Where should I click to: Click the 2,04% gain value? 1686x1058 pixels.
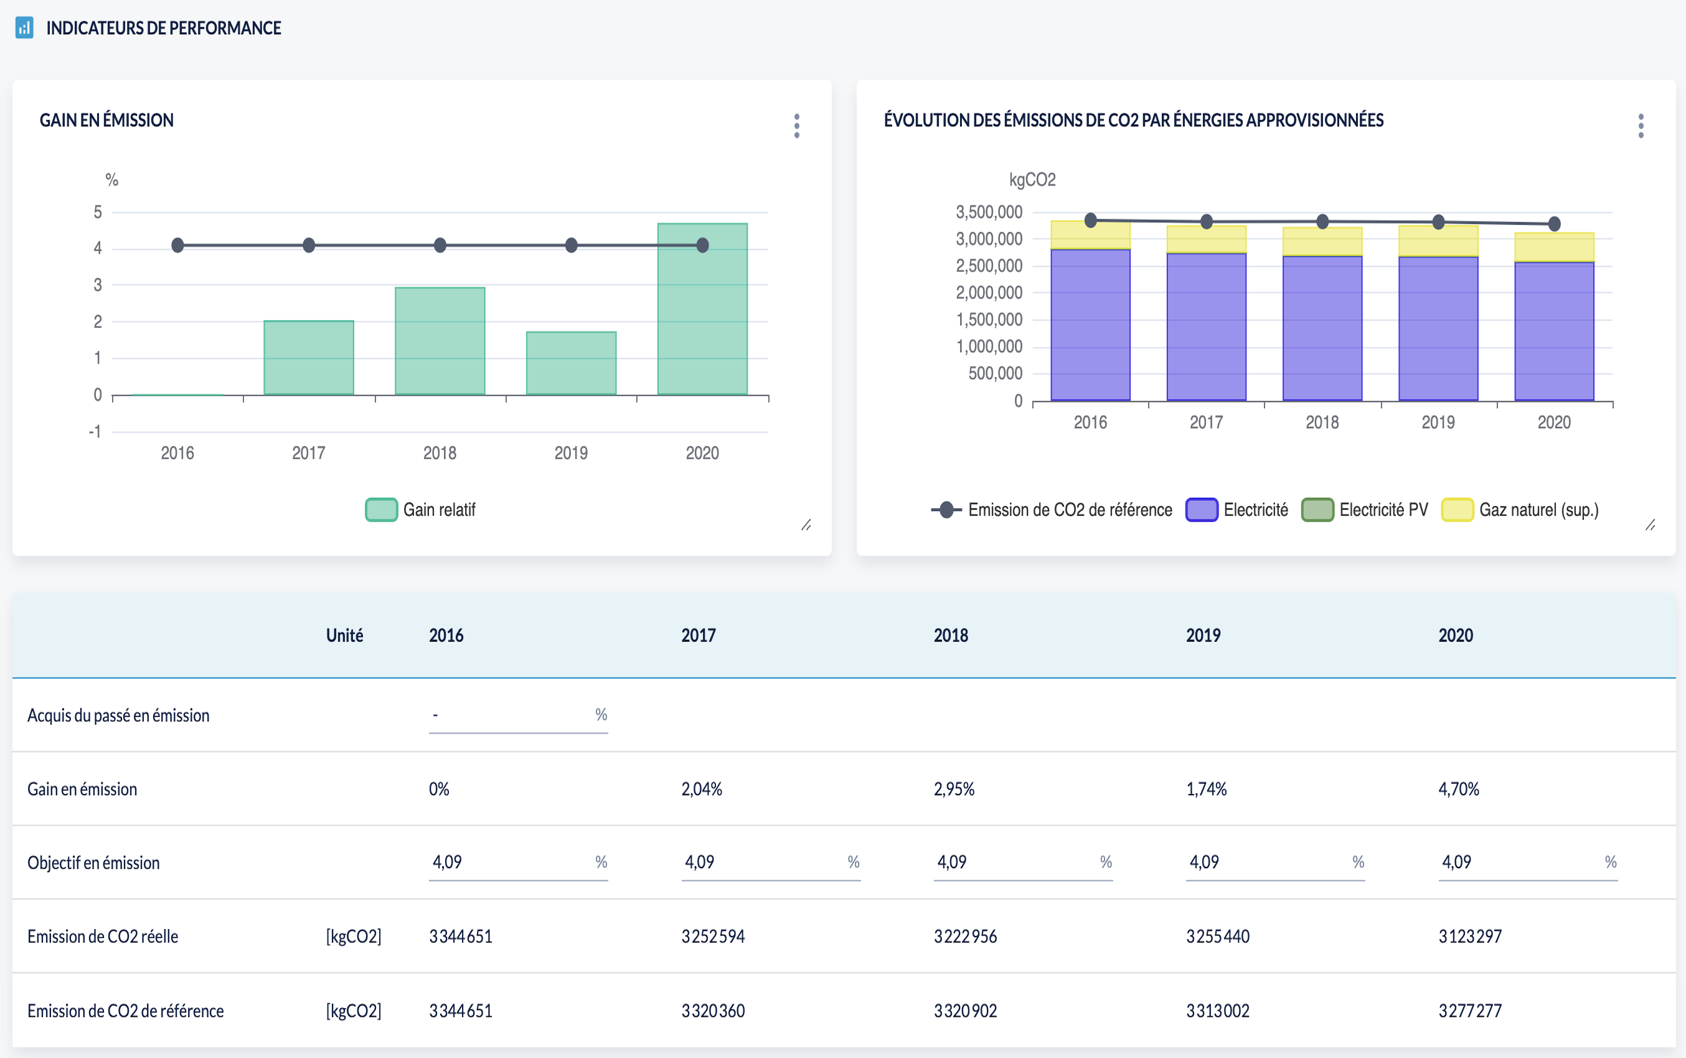pyautogui.click(x=702, y=789)
